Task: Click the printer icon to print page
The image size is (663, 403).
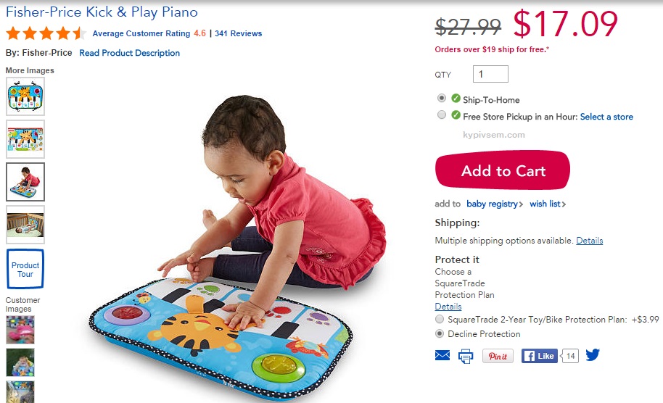Action: point(466,356)
